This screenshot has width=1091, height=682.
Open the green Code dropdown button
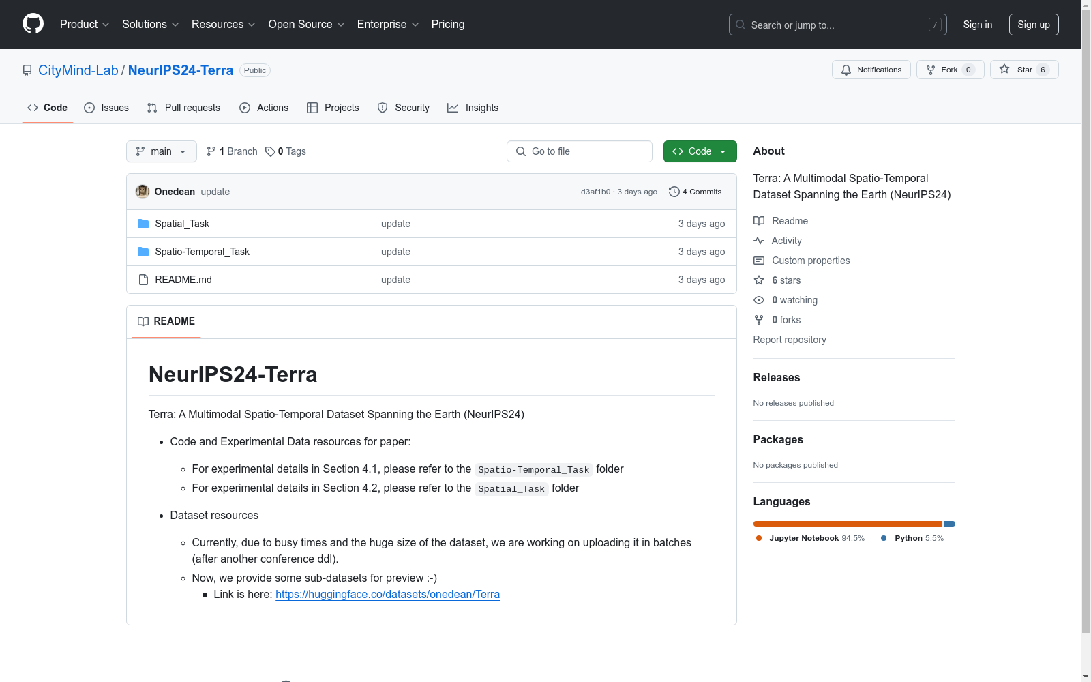pyautogui.click(x=700, y=151)
